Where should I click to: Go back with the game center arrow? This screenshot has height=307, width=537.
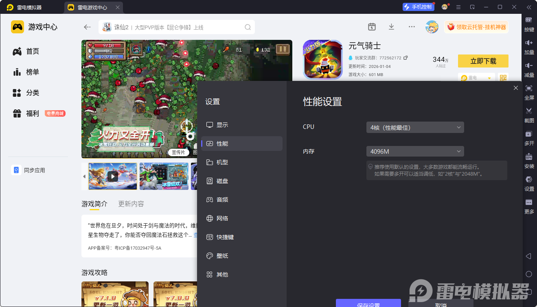(87, 27)
